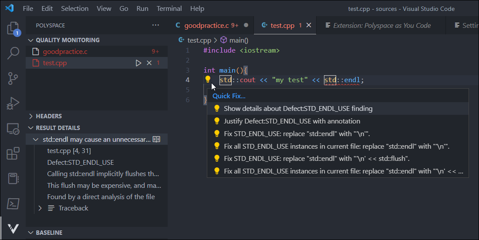Collapse the std::endl result entry
The height and width of the screenshot is (240, 479).
tap(36, 140)
